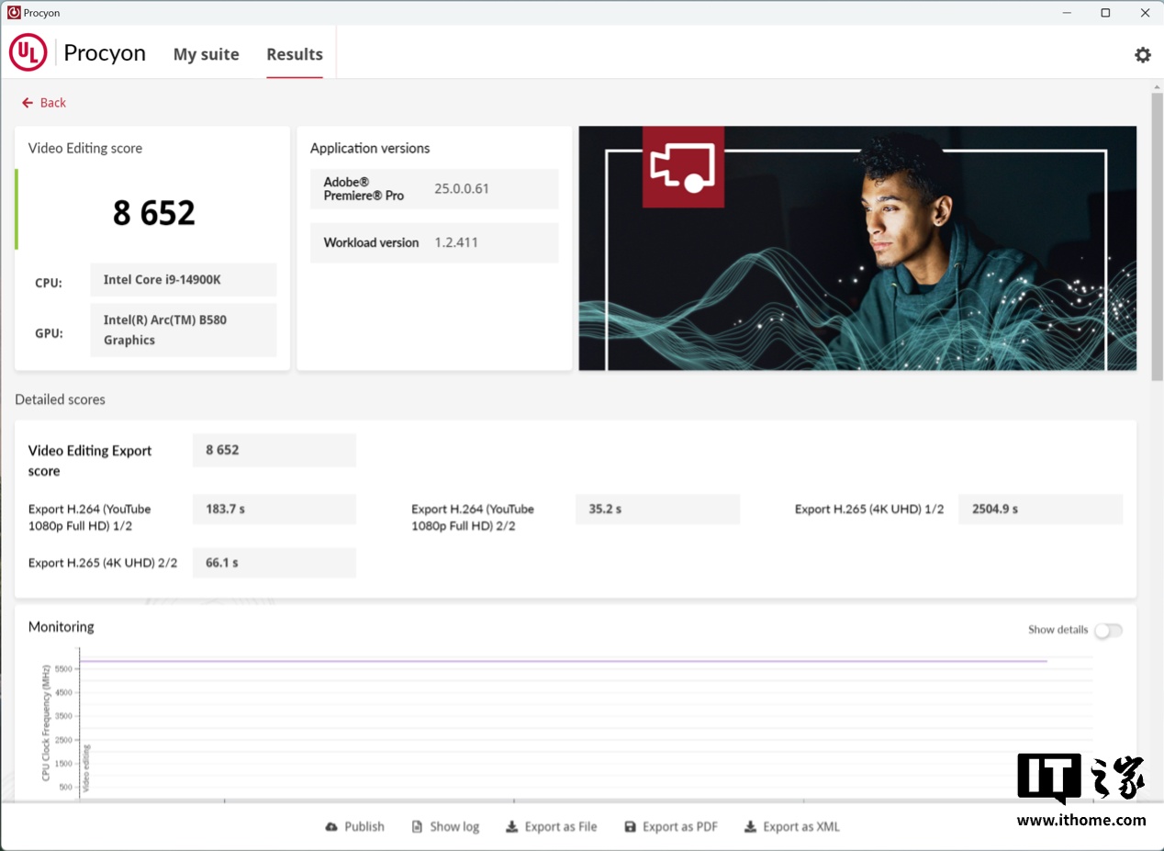This screenshot has width=1164, height=851.
Task: Click the 8 652 Video Editing score
Action: [153, 213]
